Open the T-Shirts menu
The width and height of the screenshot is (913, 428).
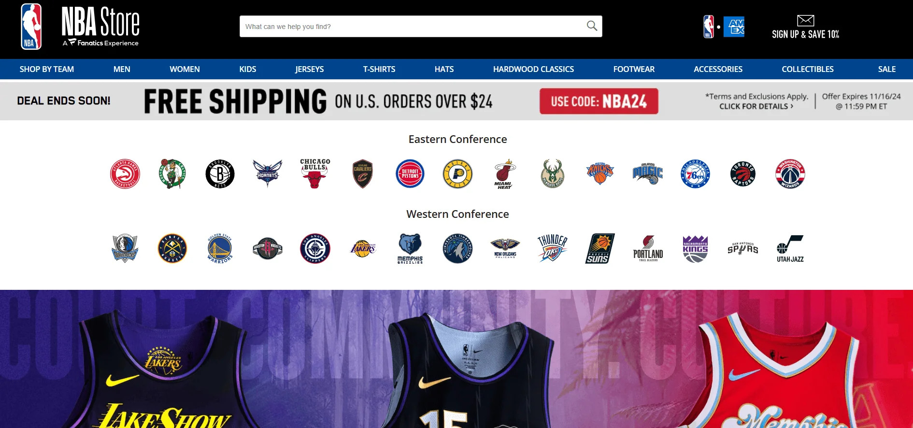379,69
